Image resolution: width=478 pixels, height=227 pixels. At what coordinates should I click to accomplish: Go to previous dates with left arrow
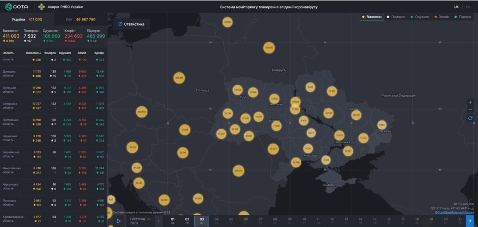click(159, 221)
